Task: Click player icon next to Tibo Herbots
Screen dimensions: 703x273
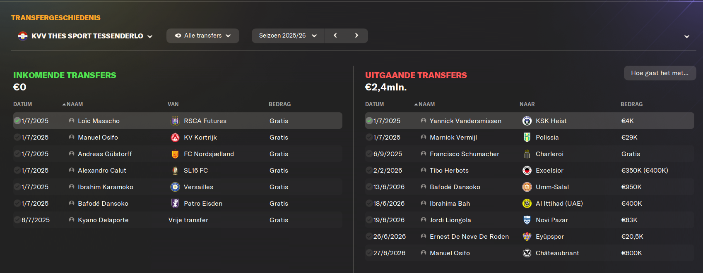Action: 424,170
